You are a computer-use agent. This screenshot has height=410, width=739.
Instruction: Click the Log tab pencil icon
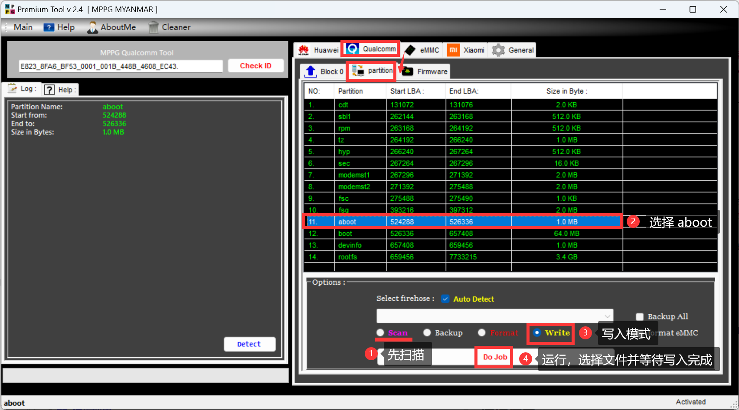click(13, 88)
